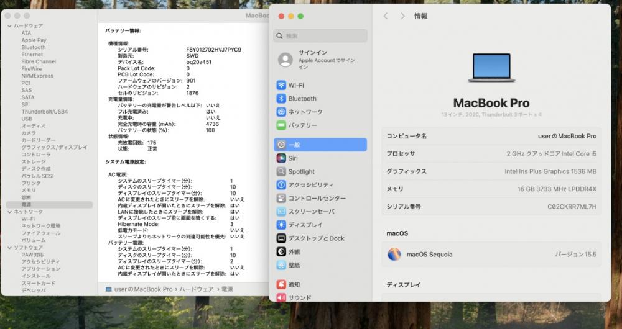Screen dimensions: 622x329
Task: Click the ファームウェアのバージョン value 901
Action: [191, 81]
